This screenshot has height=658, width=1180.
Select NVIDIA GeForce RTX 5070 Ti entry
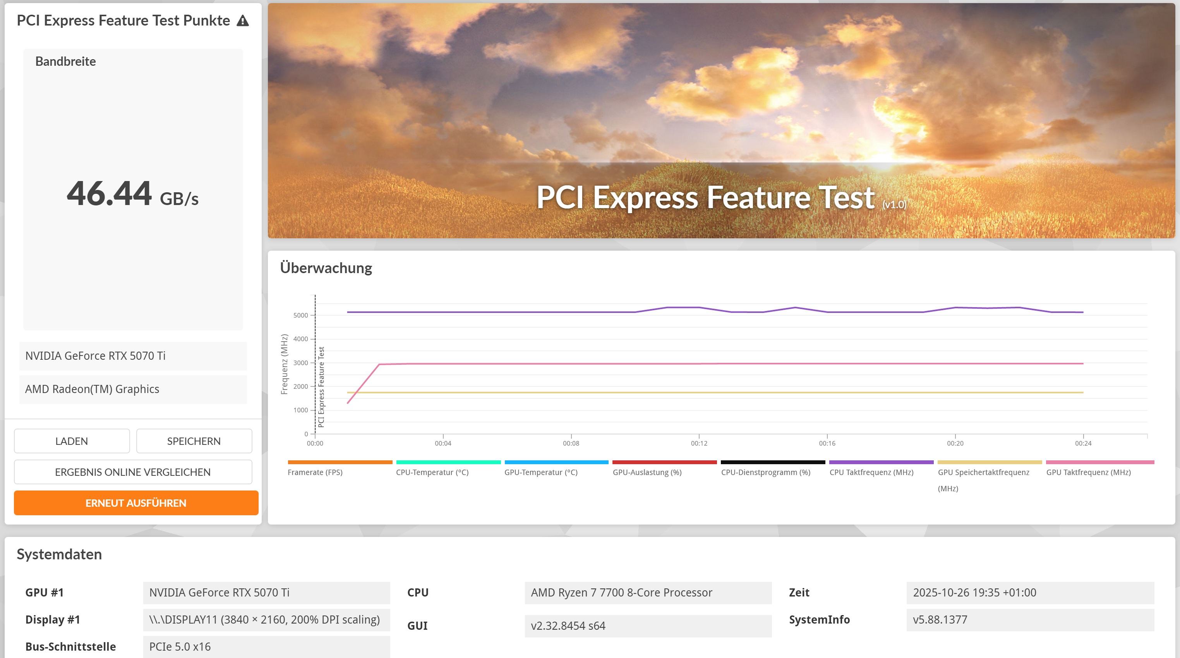(133, 356)
